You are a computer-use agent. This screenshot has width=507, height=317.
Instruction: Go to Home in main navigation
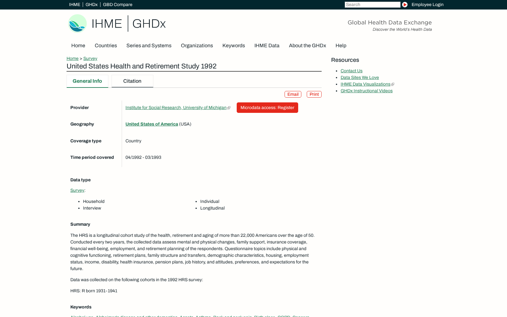click(x=78, y=46)
